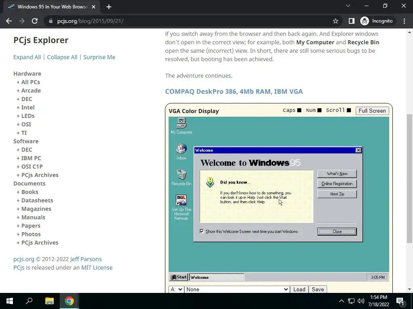The image size is (413, 309).
Task: Click the Load button
Action: pyautogui.click(x=299, y=289)
